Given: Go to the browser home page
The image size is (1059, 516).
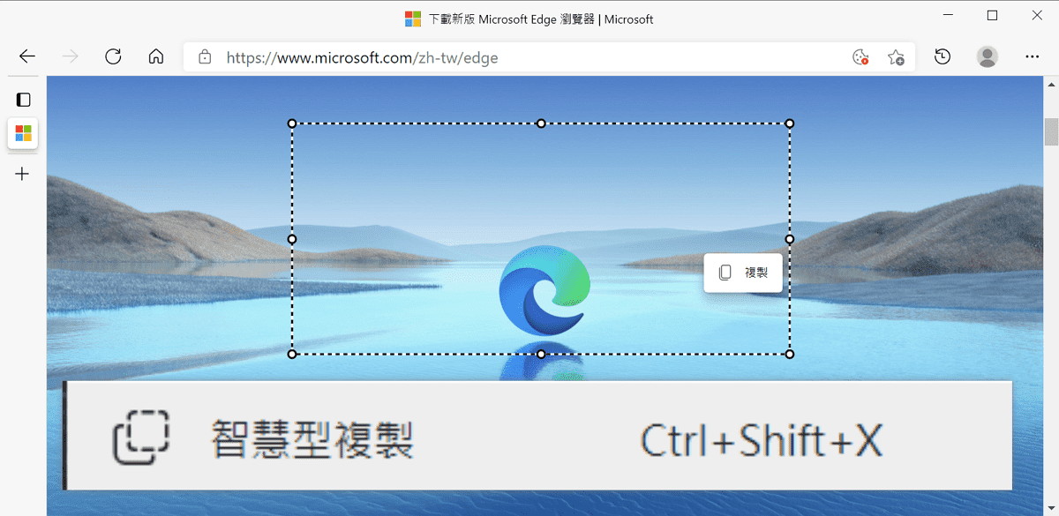Looking at the screenshot, I should coord(156,56).
